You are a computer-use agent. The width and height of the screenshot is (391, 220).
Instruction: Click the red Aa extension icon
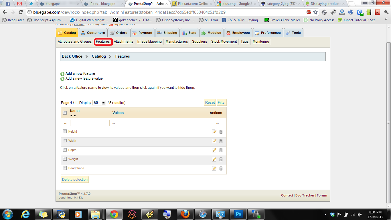point(378,12)
